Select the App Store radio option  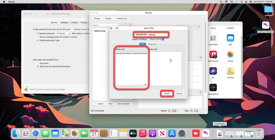[x=38, y=63]
